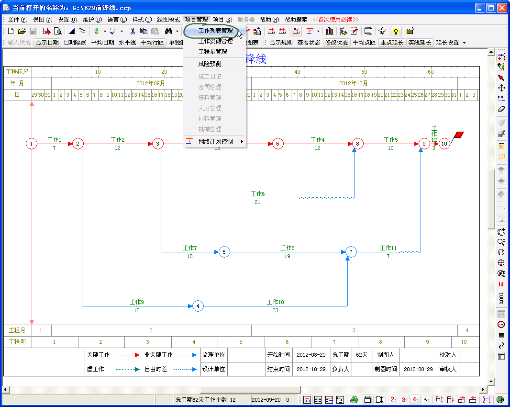Click the 工作6 label on diagram

point(257,194)
